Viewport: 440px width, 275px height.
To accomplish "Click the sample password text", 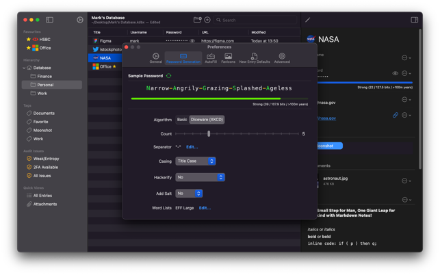I will coord(219,88).
